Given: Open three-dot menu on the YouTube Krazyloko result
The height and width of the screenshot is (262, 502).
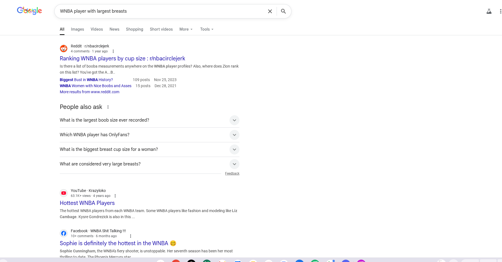Looking at the screenshot, I should point(115,196).
